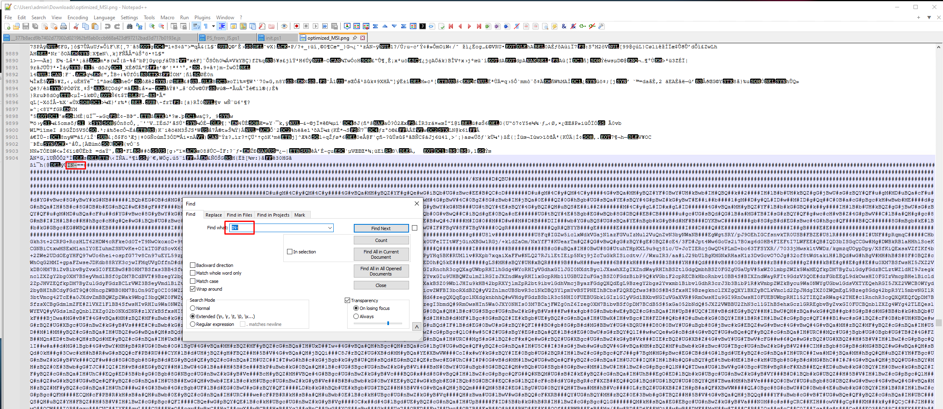Screen dimensions: 943x409
Task: Close the optimized_MSI.png tab
Action: (362, 38)
